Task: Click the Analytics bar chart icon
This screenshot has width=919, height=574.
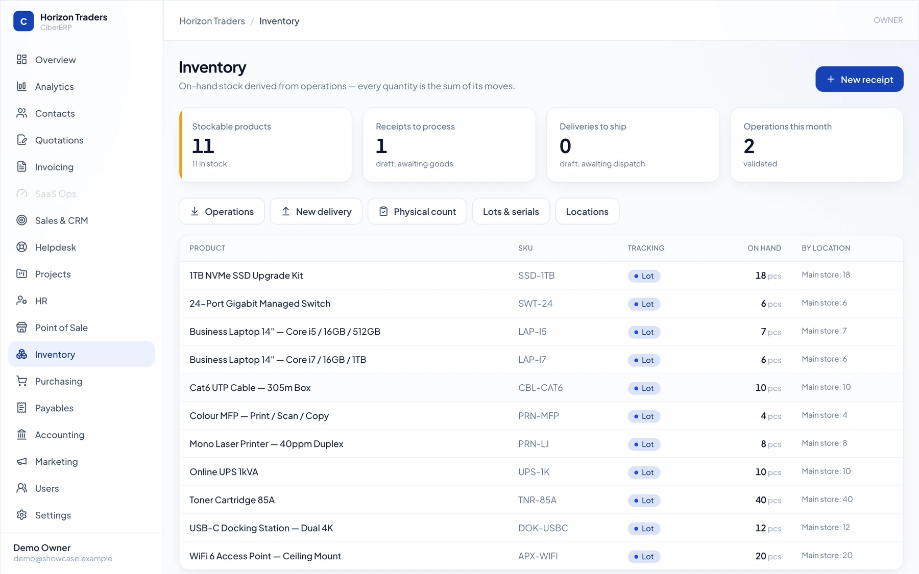Action: [x=21, y=86]
